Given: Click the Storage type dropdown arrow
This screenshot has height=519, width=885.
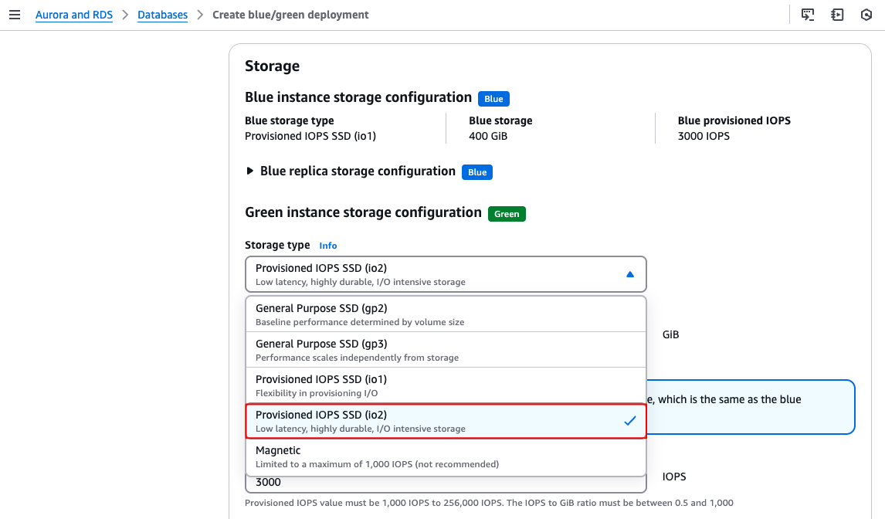Looking at the screenshot, I should (629, 274).
